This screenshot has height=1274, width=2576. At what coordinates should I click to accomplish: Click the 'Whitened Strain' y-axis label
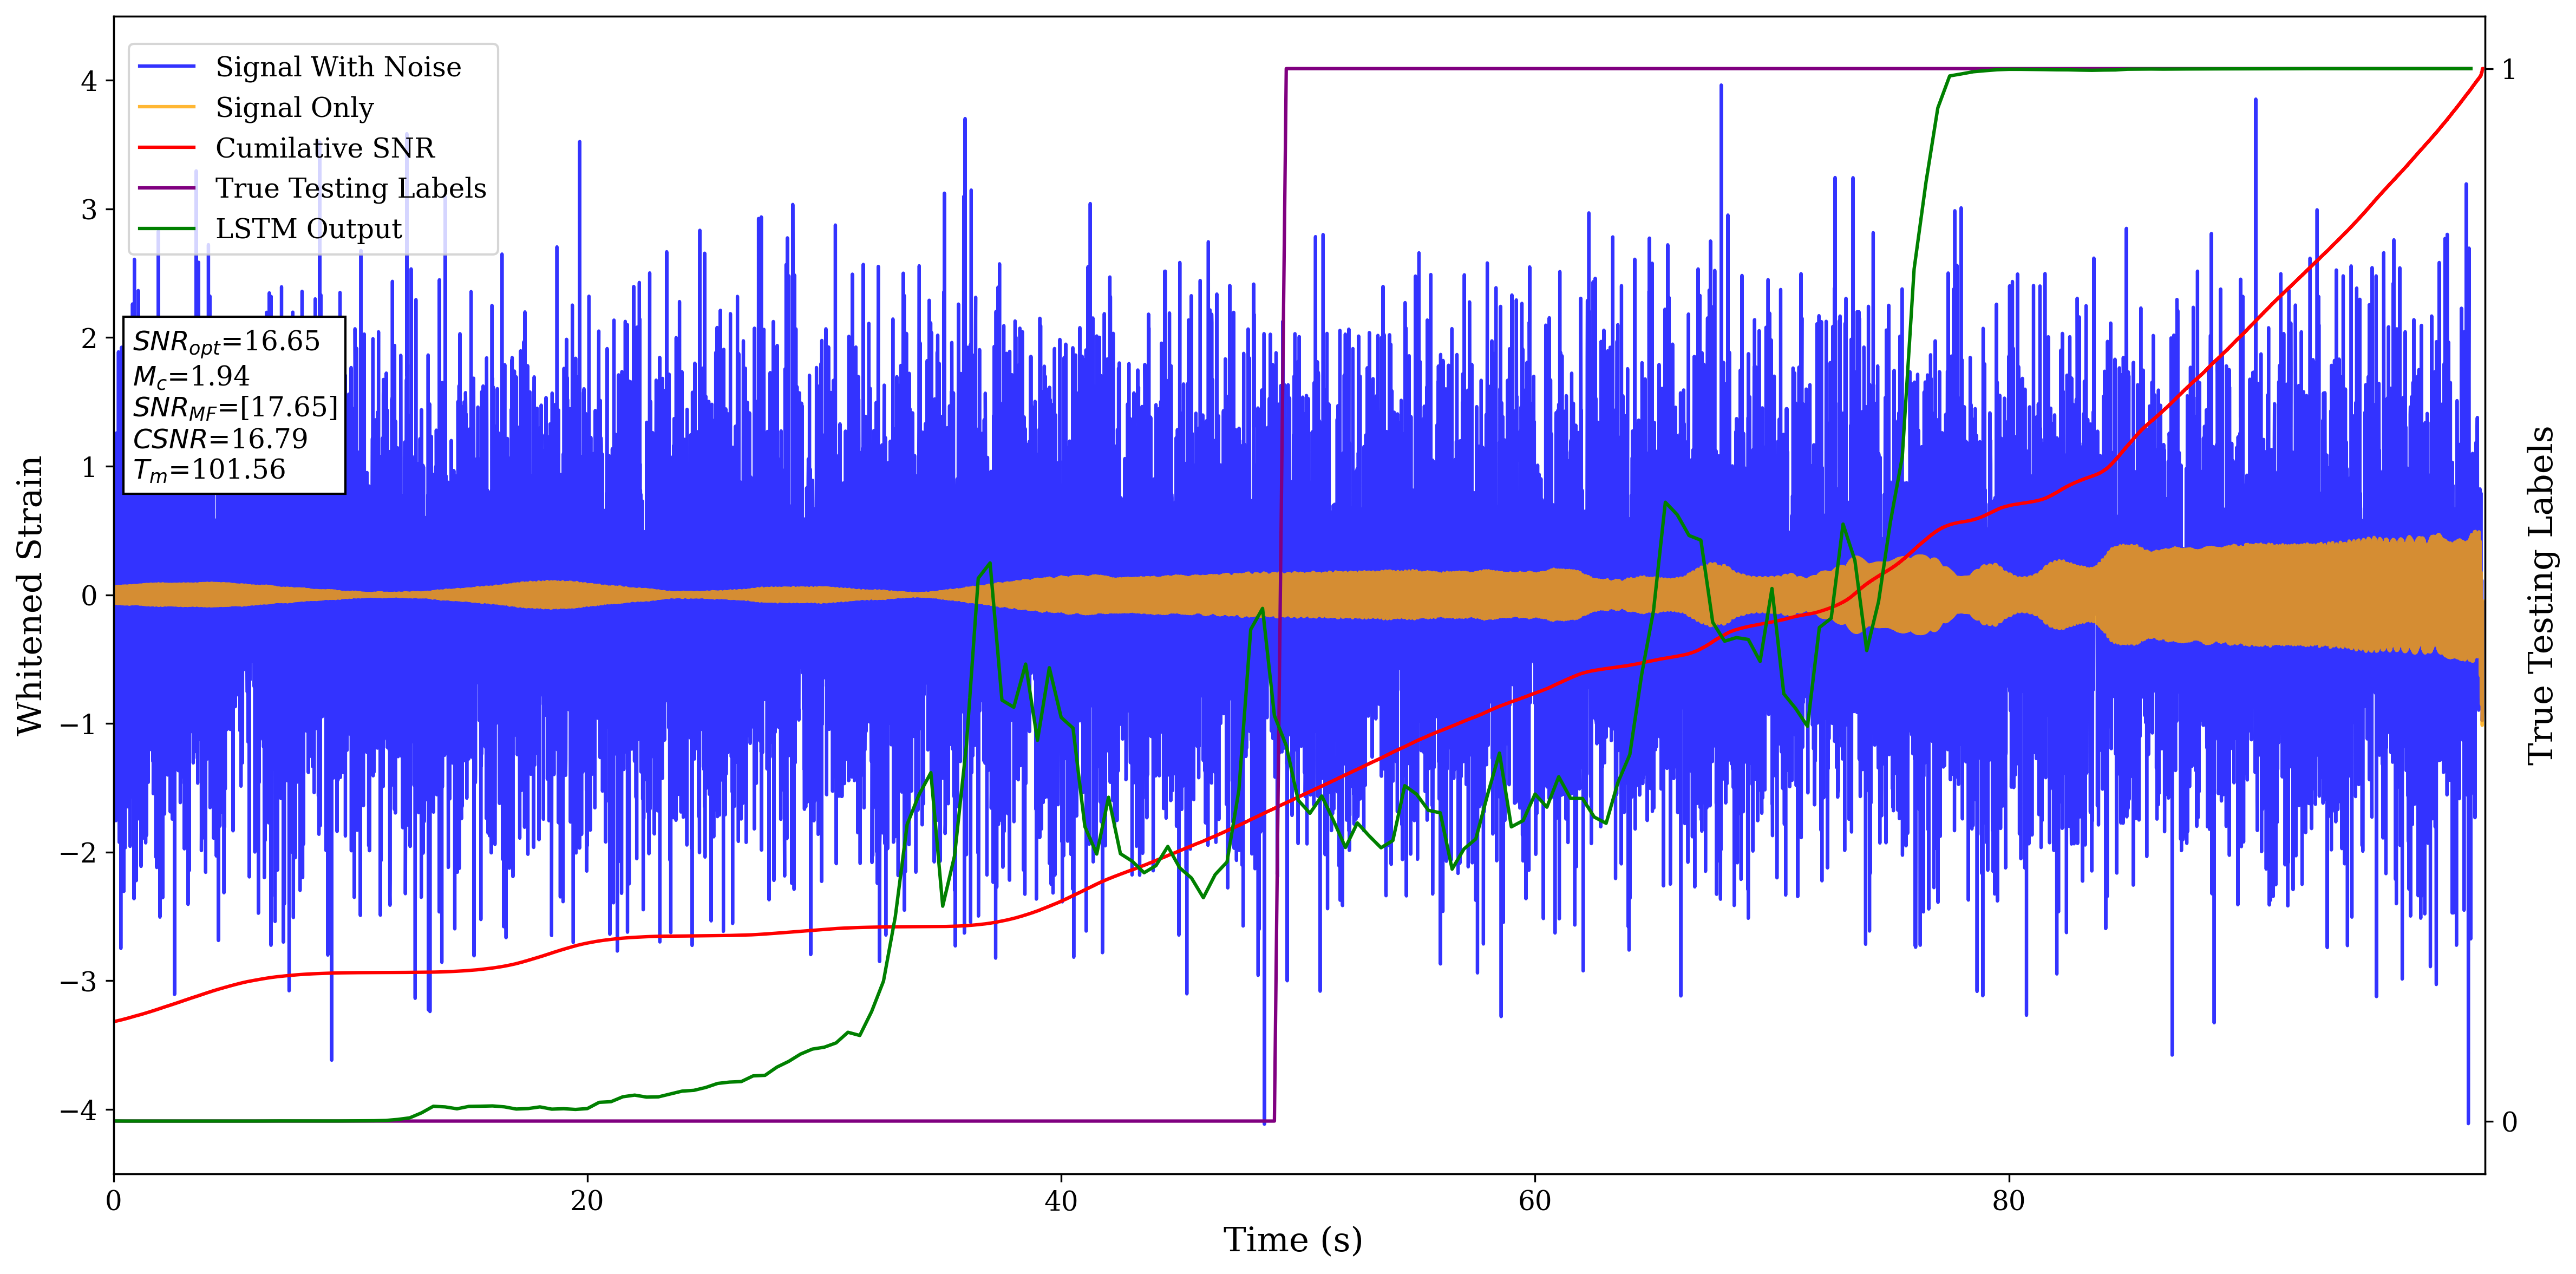(x=30, y=595)
